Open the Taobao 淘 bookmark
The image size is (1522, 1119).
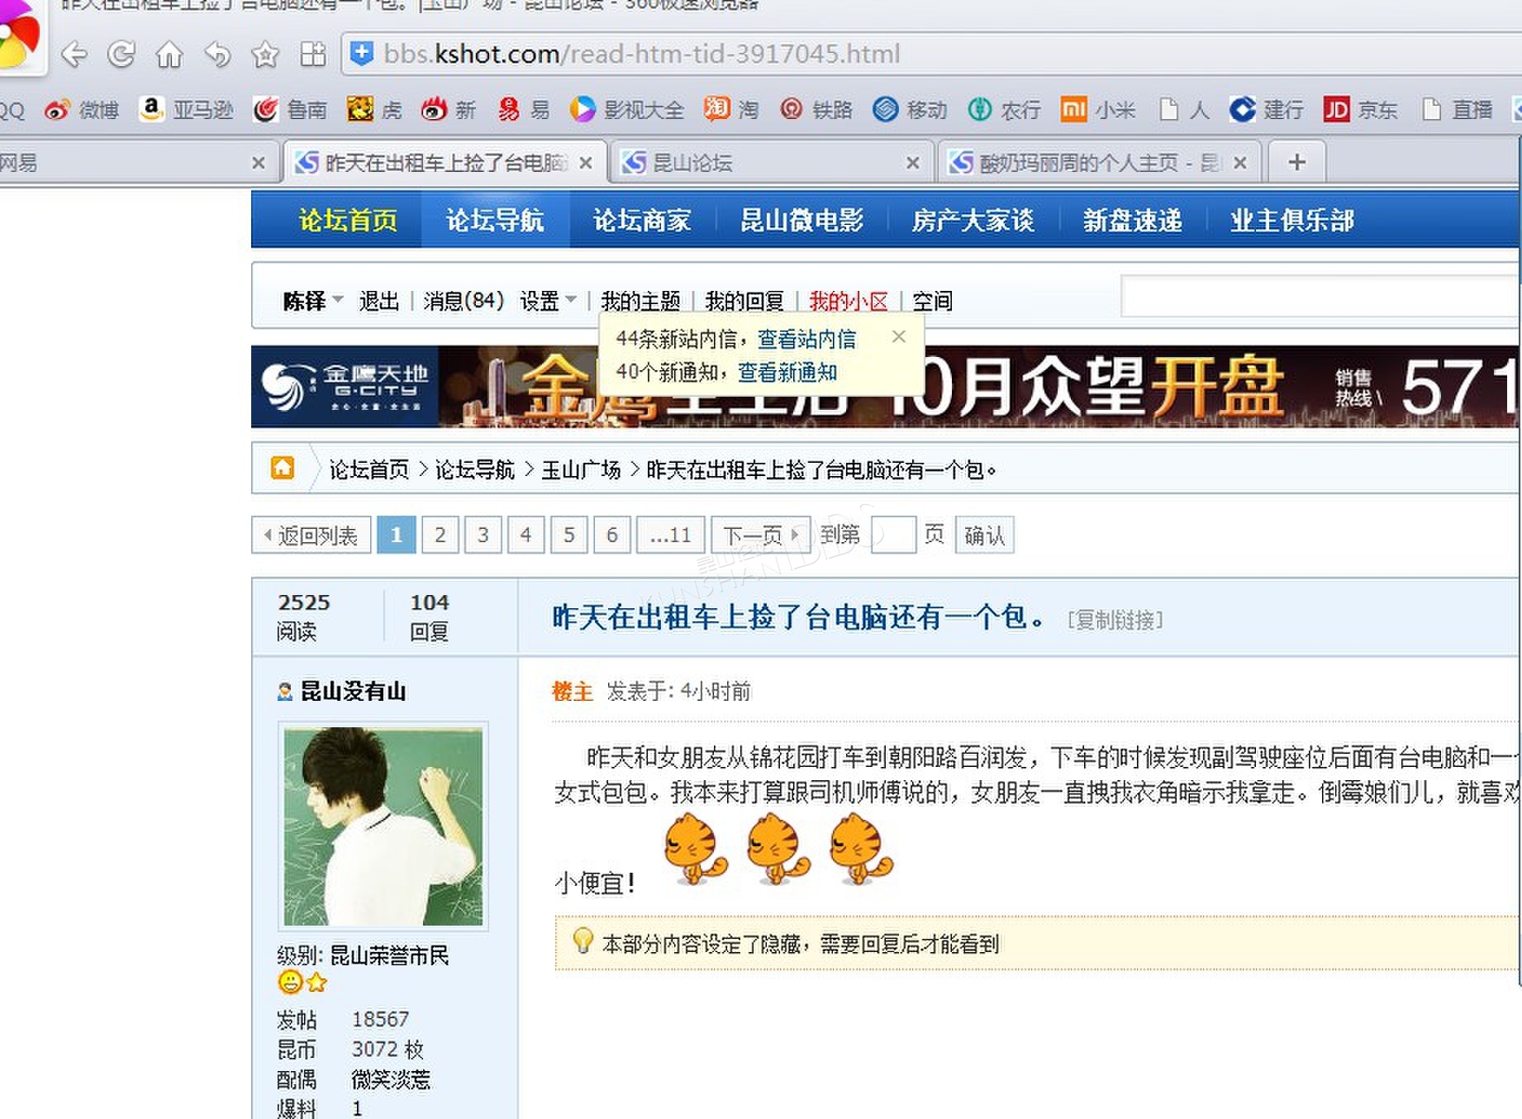[731, 109]
